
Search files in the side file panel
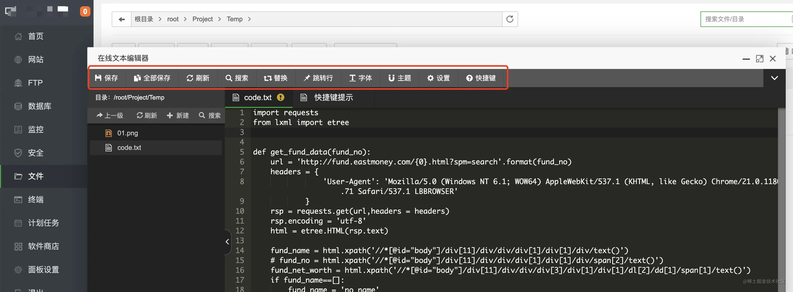(210, 115)
